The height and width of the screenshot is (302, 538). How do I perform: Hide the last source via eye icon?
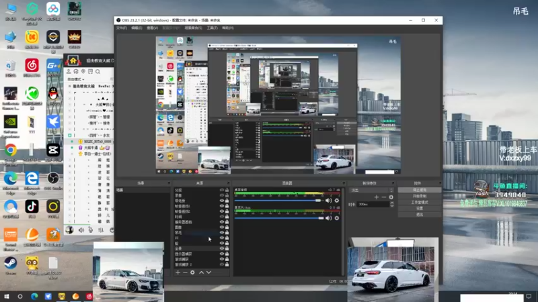click(x=222, y=265)
